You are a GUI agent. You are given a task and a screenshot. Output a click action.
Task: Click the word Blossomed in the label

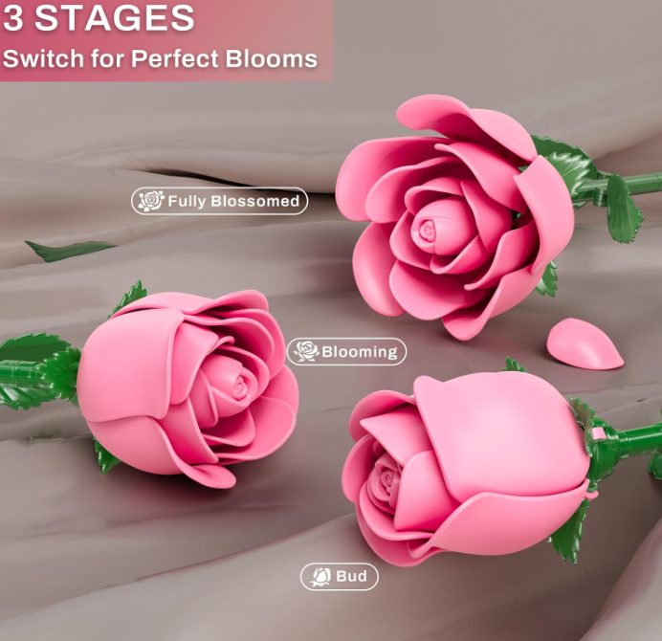tap(255, 201)
